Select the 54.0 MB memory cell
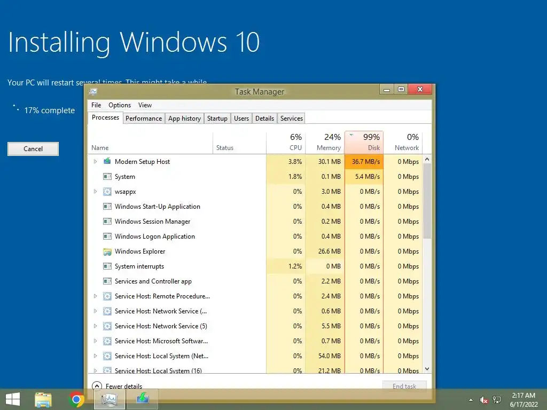 tap(325, 356)
